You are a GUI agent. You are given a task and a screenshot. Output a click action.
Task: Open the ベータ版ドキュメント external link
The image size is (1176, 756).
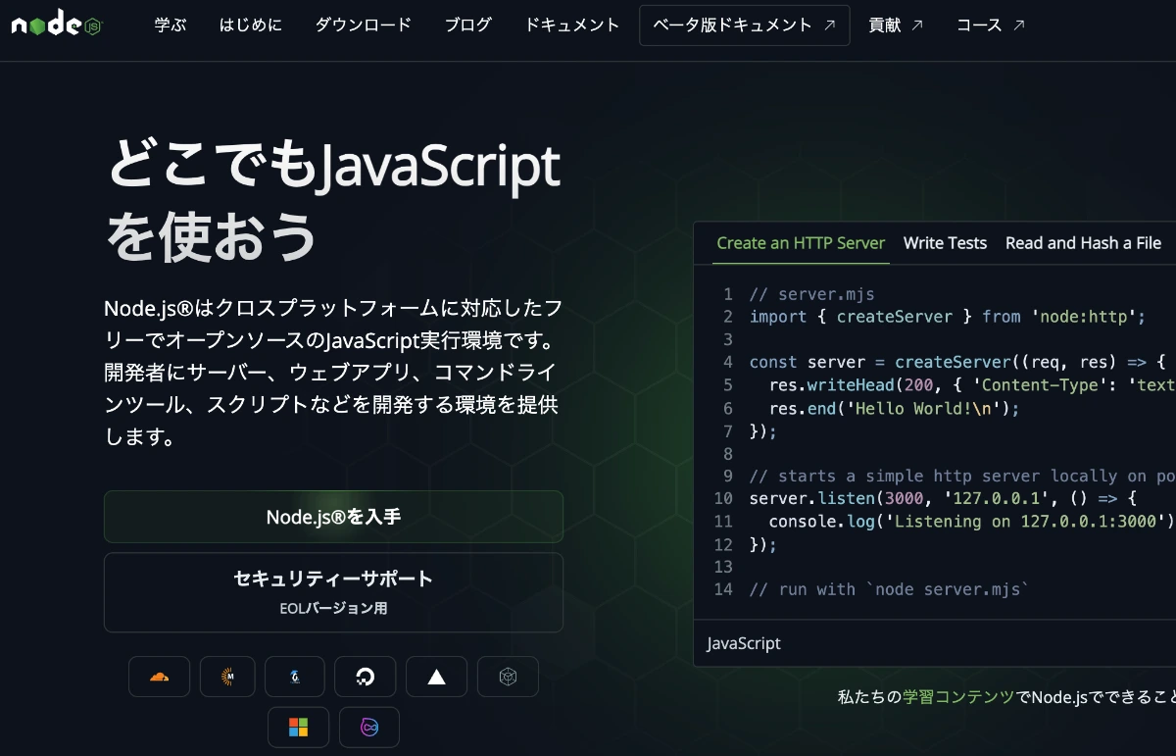pyautogui.click(x=745, y=25)
